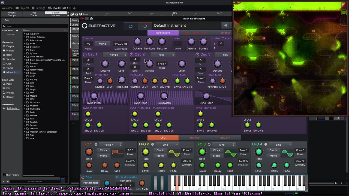
Task: Toggle Osc 2 power on or off
Action: 132,54
